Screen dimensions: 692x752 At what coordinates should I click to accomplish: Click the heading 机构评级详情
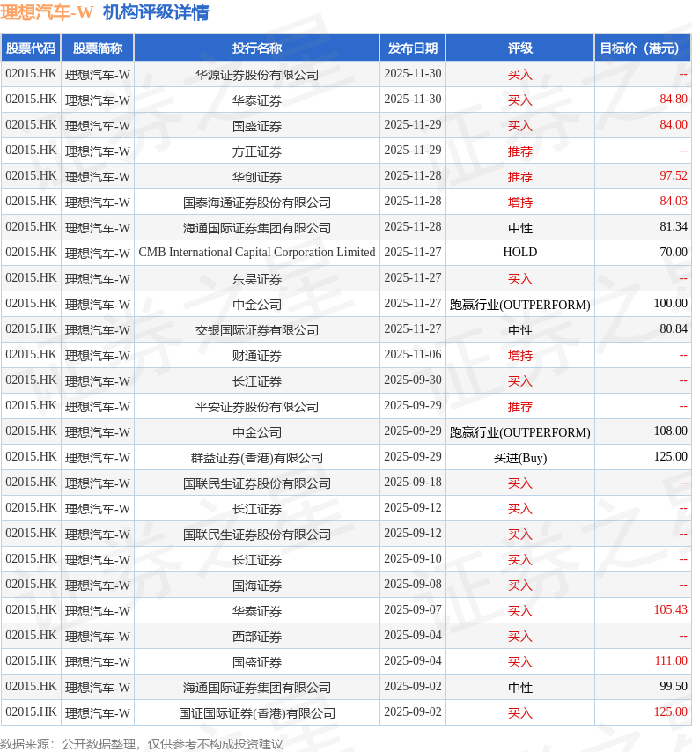[156, 12]
